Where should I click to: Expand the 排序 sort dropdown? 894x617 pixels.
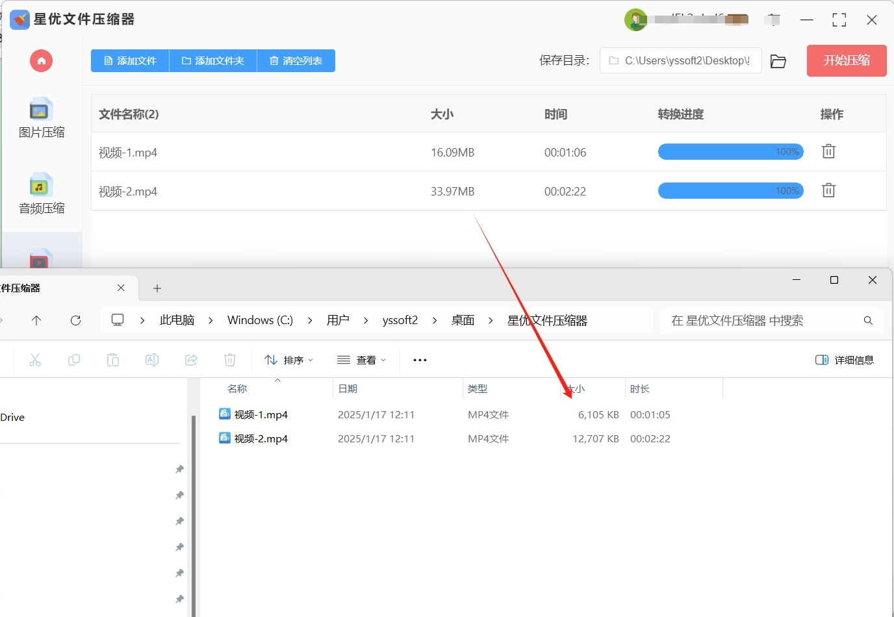(289, 360)
